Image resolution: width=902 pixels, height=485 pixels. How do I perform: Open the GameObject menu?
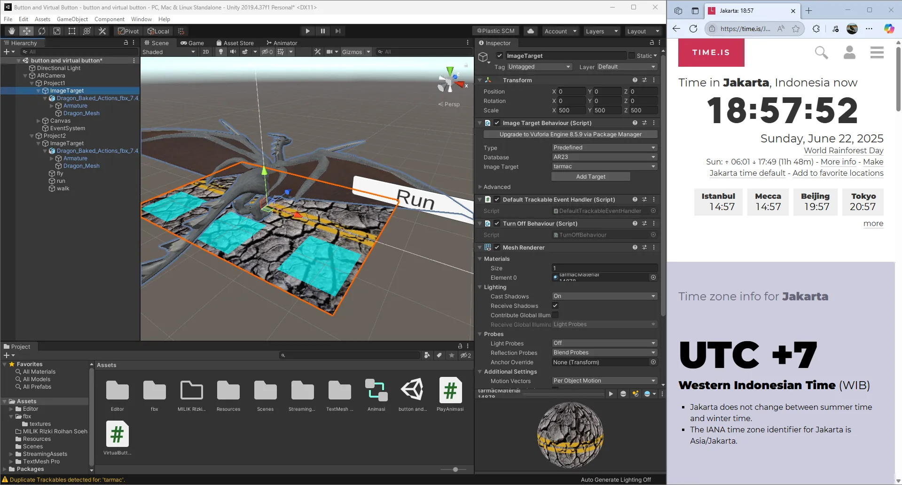point(72,19)
